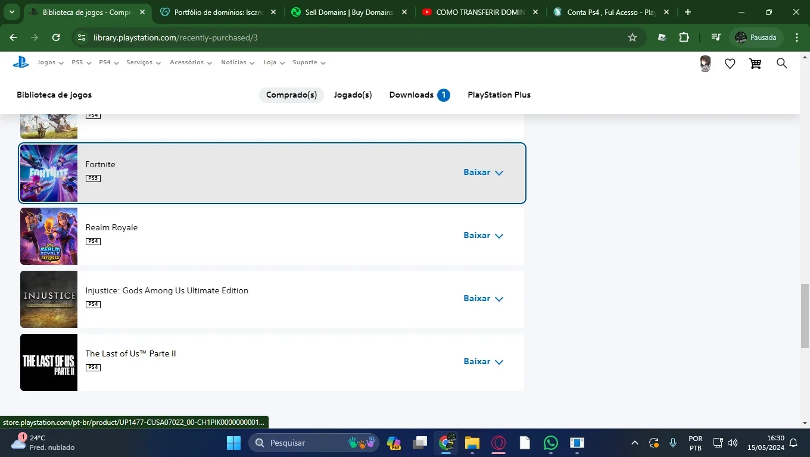Open the tab search dropdown arrow

point(12,12)
